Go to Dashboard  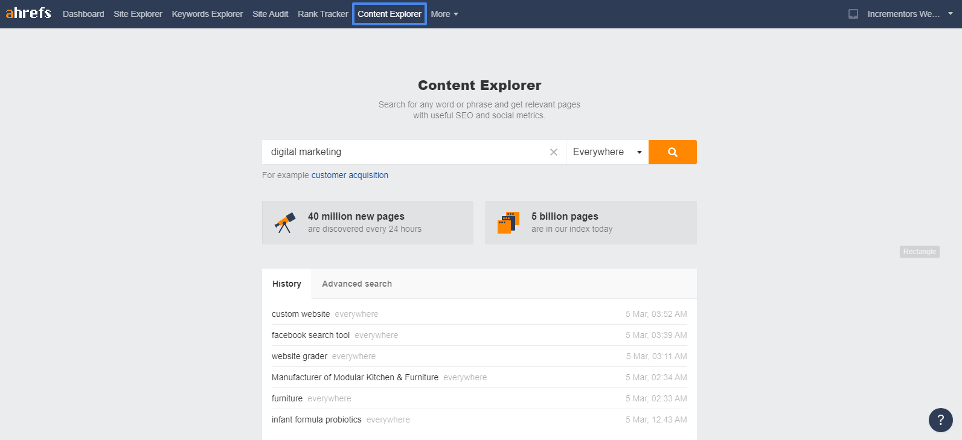click(83, 14)
